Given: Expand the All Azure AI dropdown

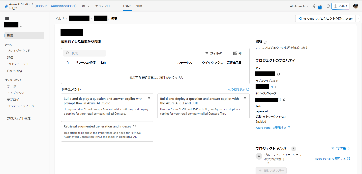Looking at the screenshot, I should pos(299,6).
